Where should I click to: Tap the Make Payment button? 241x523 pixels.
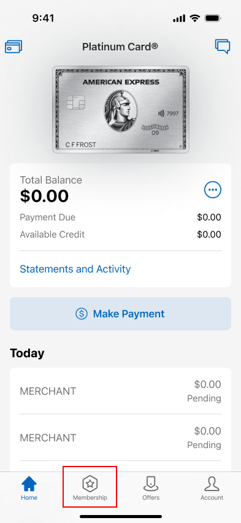[x=120, y=314]
